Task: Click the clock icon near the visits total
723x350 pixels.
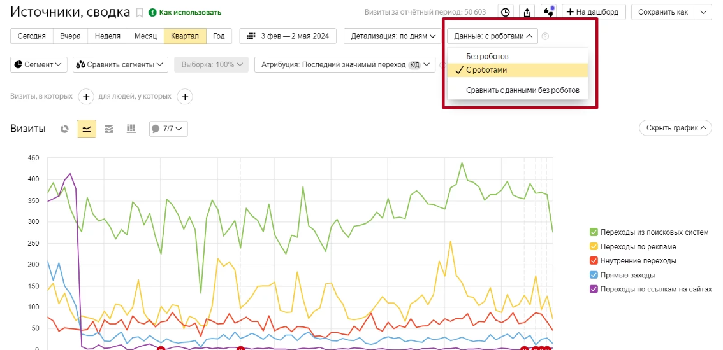Action: pos(506,12)
